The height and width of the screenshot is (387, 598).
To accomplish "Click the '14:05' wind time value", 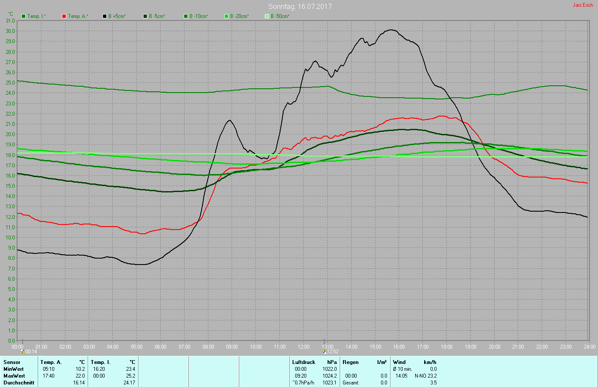I will pos(402,376).
